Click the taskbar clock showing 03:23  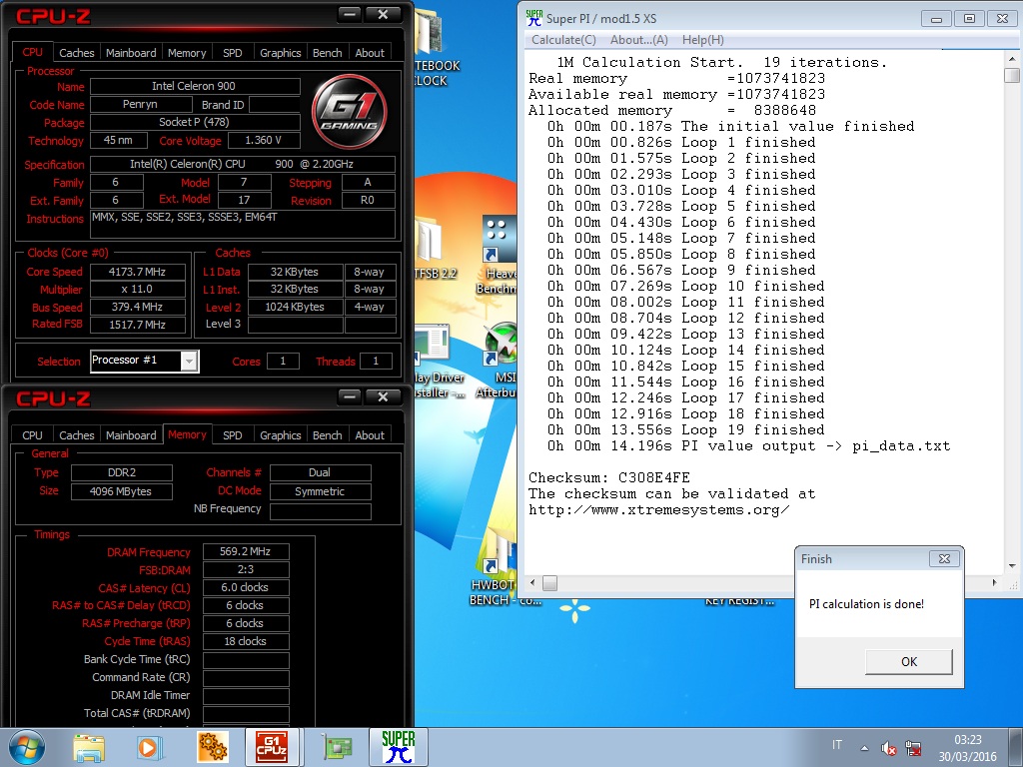(x=967, y=748)
